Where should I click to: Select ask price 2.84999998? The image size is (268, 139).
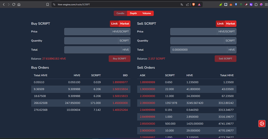[x=147, y=110]
